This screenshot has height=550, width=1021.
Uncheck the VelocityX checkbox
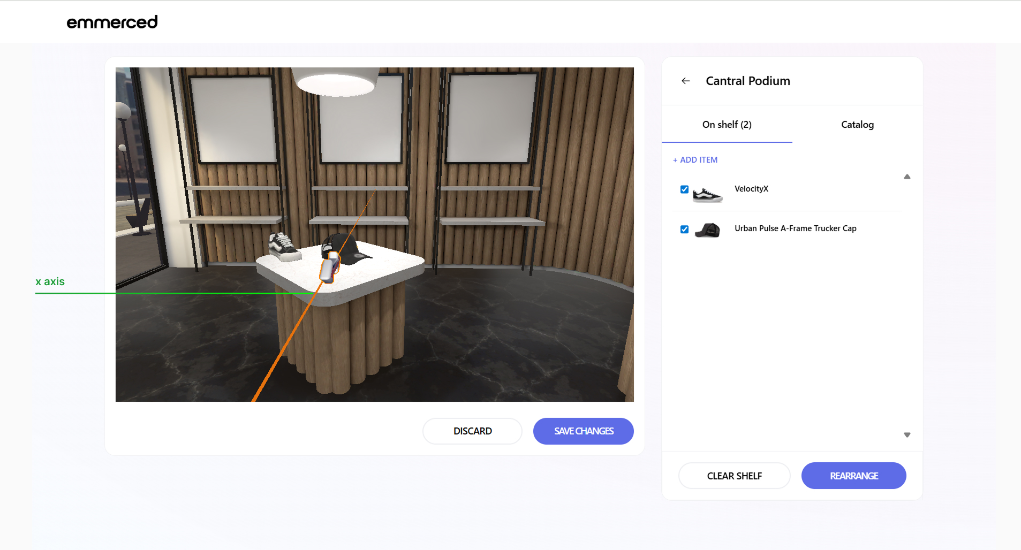tap(684, 189)
